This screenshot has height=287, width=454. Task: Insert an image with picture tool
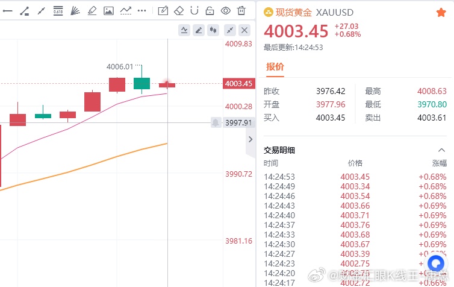coord(108,11)
